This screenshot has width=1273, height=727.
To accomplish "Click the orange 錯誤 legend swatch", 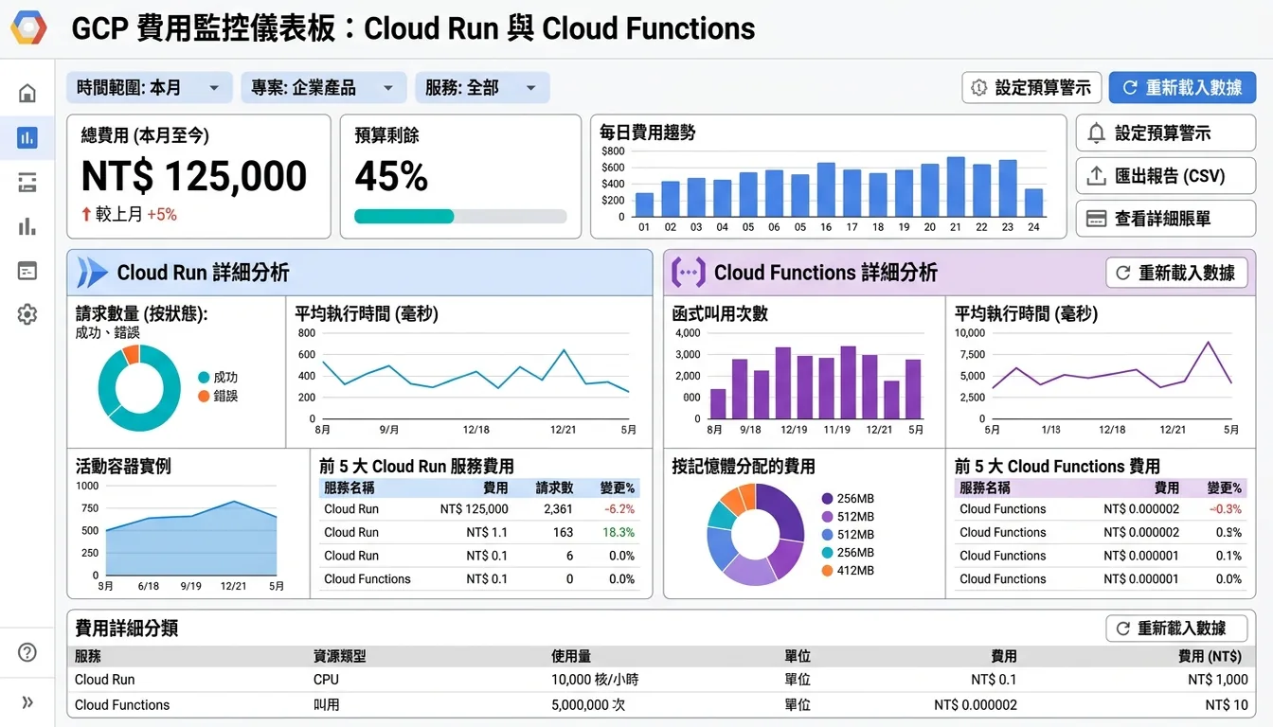I will point(203,396).
